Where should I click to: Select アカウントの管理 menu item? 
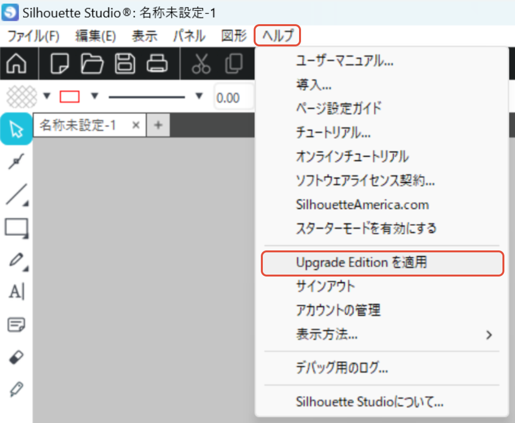pyautogui.click(x=382, y=310)
